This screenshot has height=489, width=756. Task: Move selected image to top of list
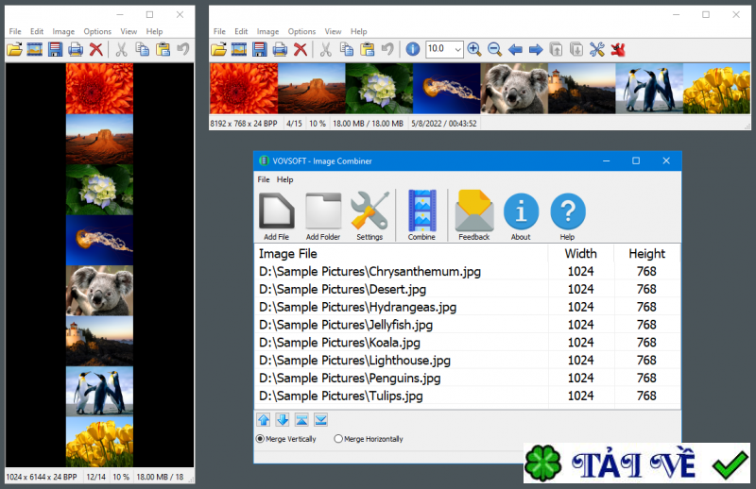click(x=301, y=420)
